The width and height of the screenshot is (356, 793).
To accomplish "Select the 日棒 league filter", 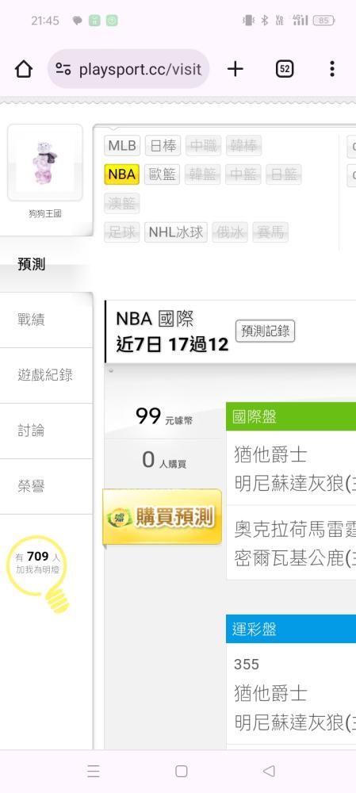I will coord(163,146).
